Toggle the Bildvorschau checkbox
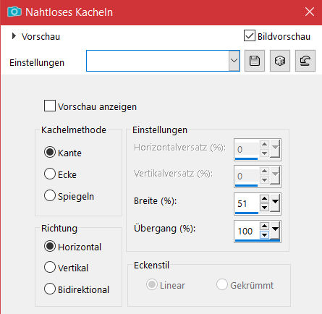The height and width of the screenshot is (314, 322). click(x=250, y=35)
